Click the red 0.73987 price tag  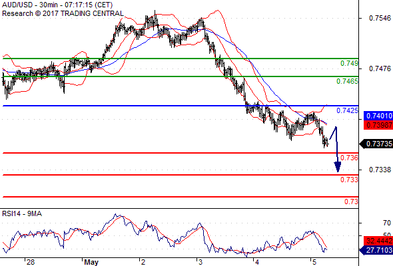(378, 125)
